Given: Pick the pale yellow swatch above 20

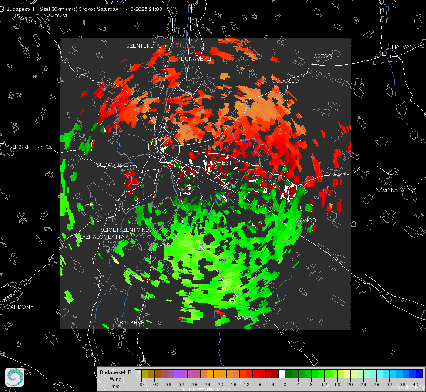Looking at the screenshot, I should [x=347, y=374].
